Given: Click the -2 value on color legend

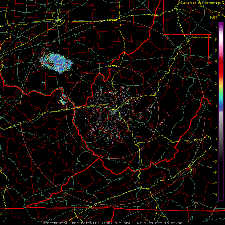Looking at the screenshot, I should pyautogui.click(x=215, y=128).
